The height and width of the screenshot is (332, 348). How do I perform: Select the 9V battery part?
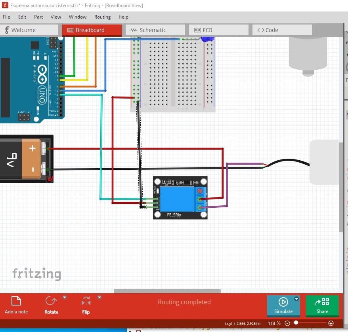click(27, 159)
